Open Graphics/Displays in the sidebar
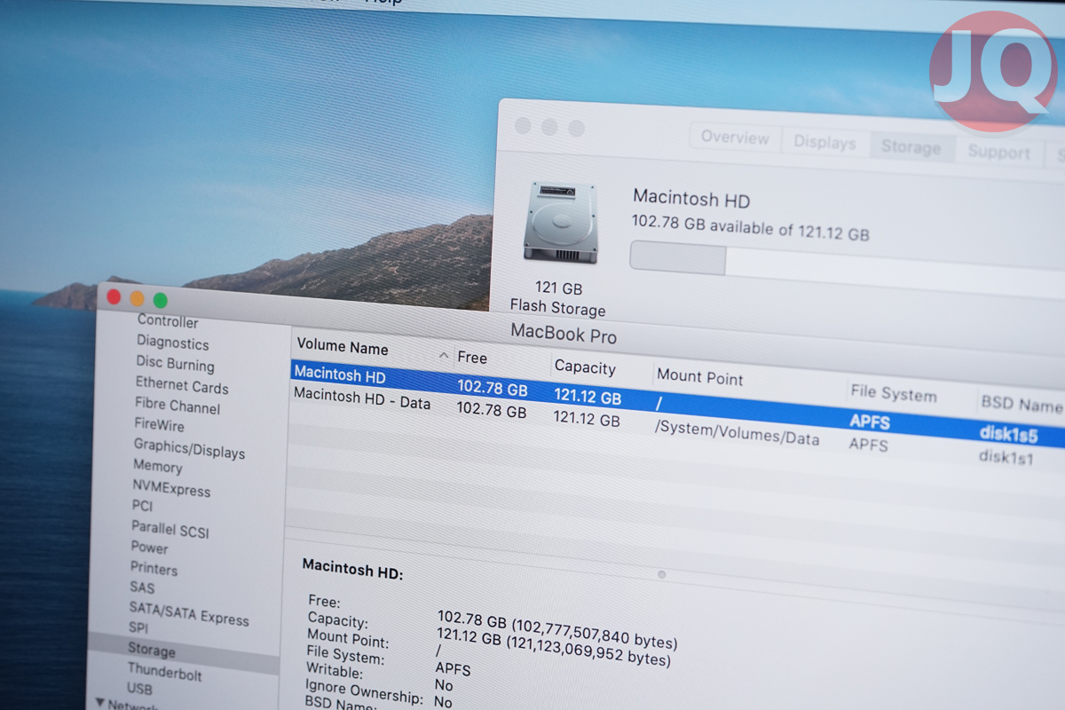Screen dimensions: 1065x710 pyautogui.click(x=189, y=448)
